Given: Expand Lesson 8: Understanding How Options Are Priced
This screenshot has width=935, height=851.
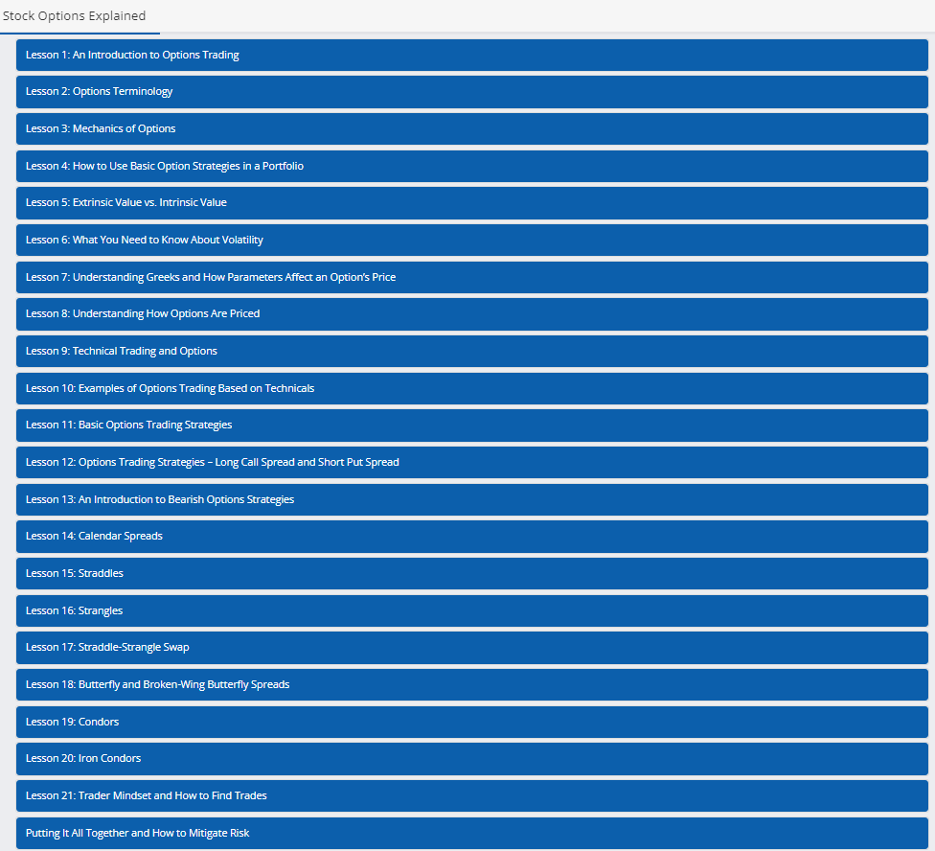Looking at the screenshot, I should pyautogui.click(x=471, y=313).
